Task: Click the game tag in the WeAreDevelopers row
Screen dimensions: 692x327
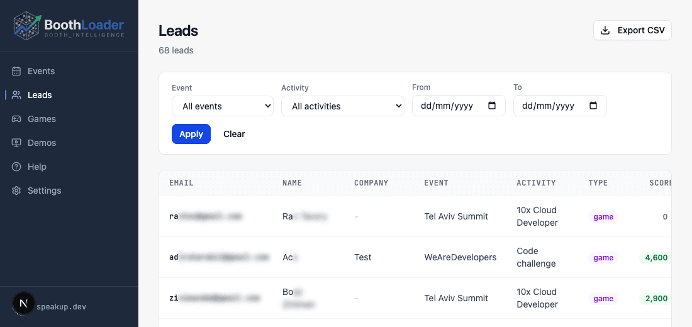Action: (603, 258)
